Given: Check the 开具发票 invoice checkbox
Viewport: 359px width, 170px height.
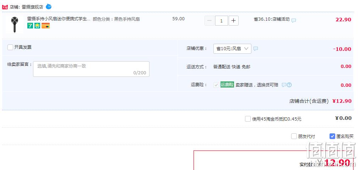Looking at the screenshot, I should pyautogui.click(x=10, y=47).
